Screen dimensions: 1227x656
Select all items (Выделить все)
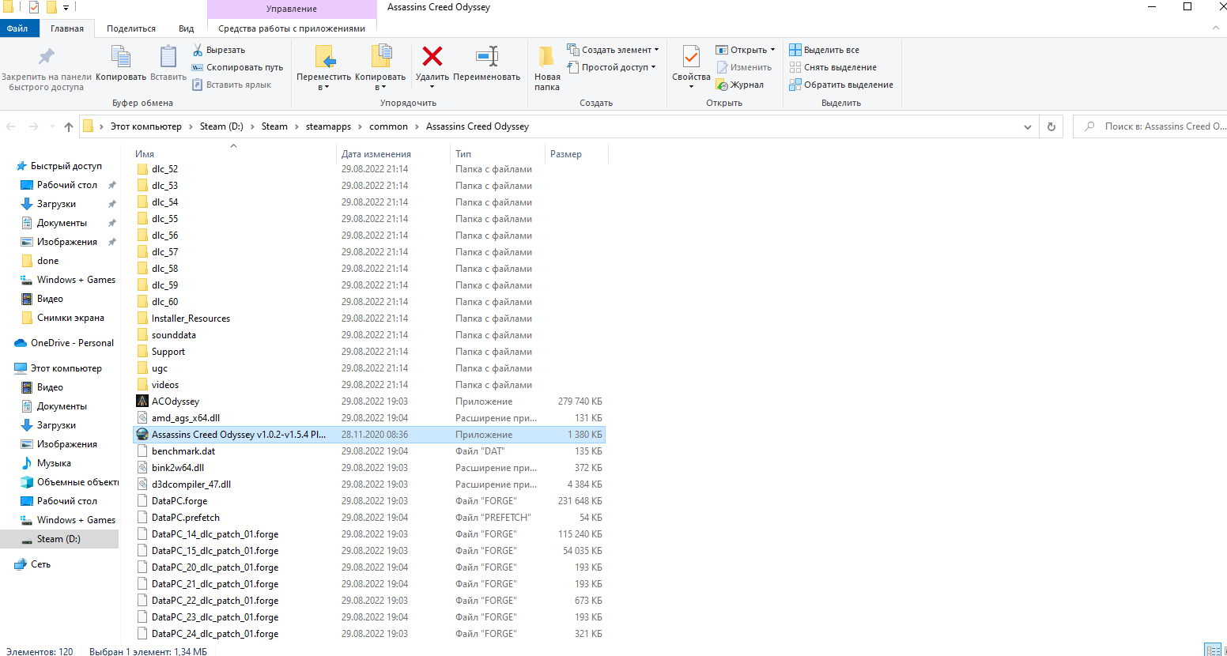[x=824, y=50]
